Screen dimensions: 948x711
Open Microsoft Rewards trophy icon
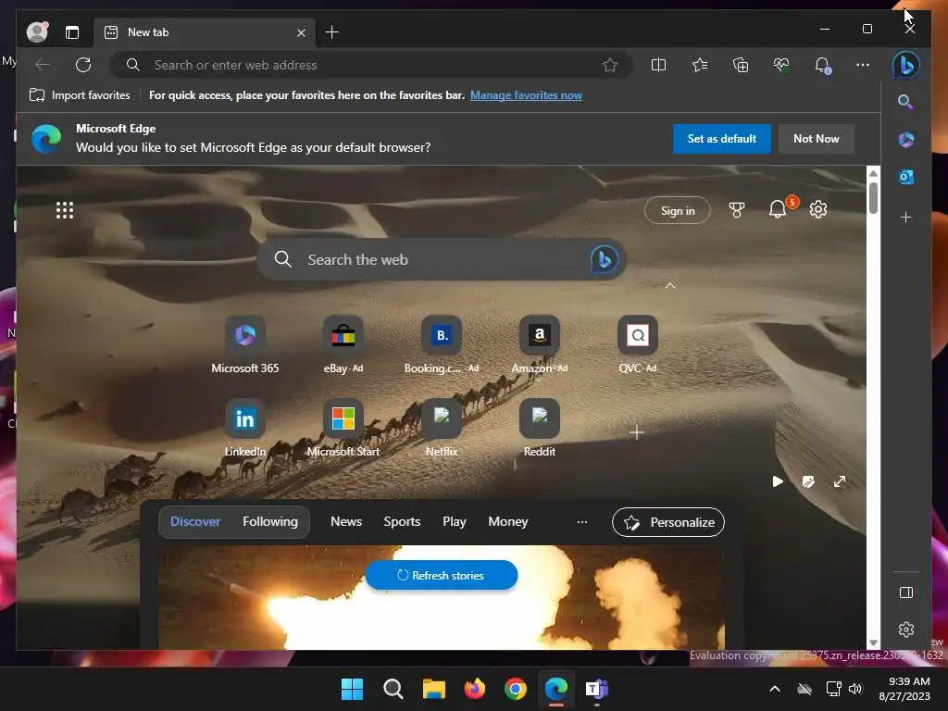[x=736, y=210]
